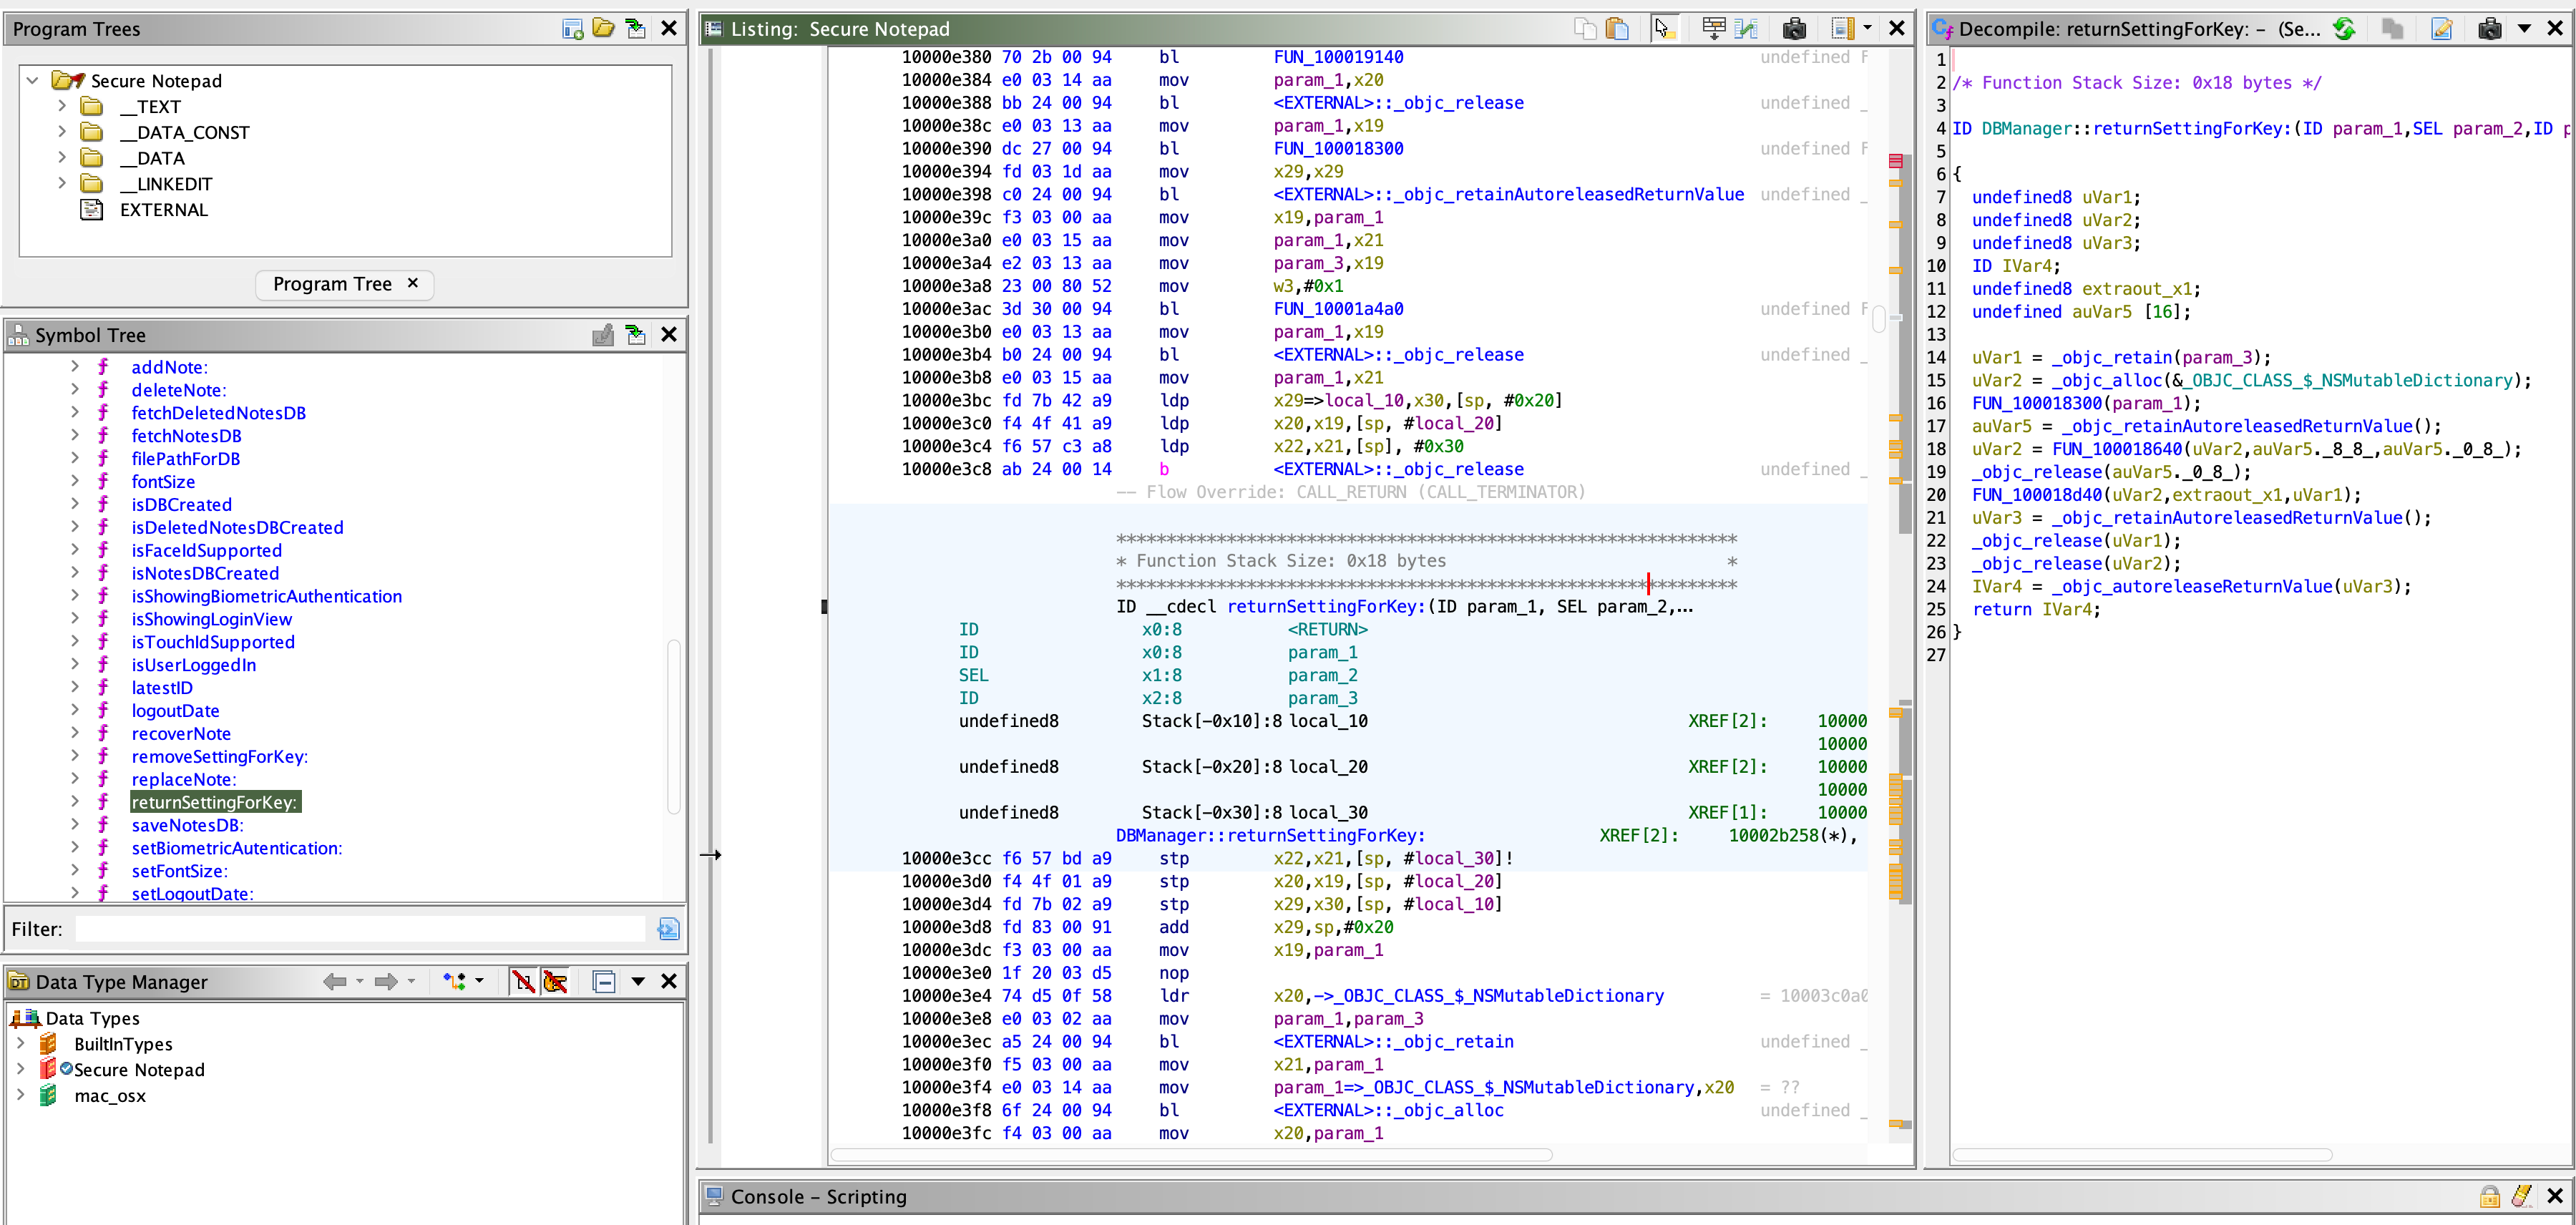This screenshot has width=2576, height=1225.
Task: Close the Program Tree tab
Action: pyautogui.click(x=413, y=283)
